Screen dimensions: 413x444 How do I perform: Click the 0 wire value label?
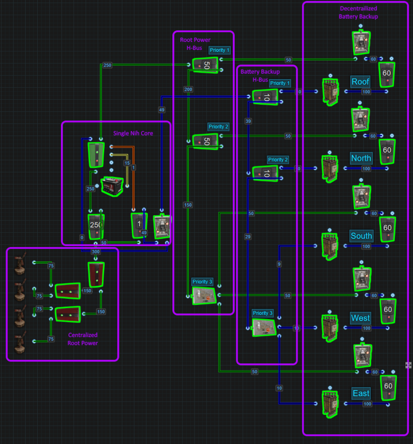tap(82, 237)
